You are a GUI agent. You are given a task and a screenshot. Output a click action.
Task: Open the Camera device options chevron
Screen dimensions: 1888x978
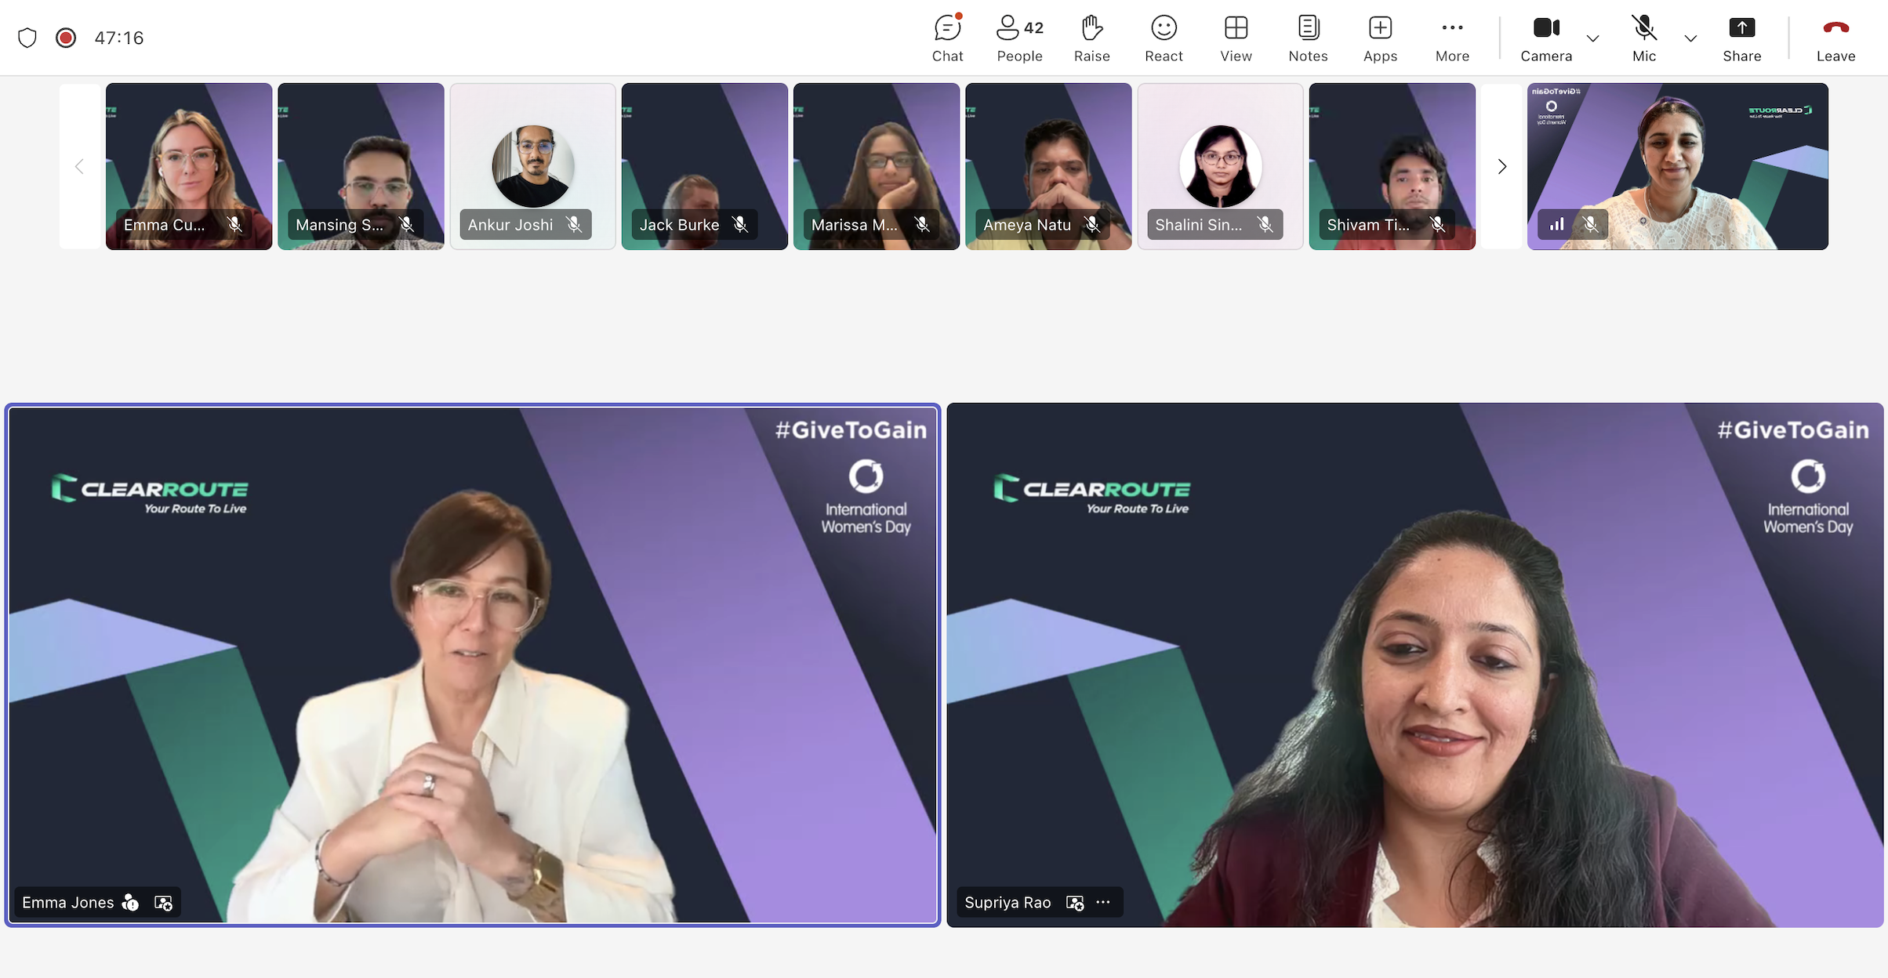1592,38
